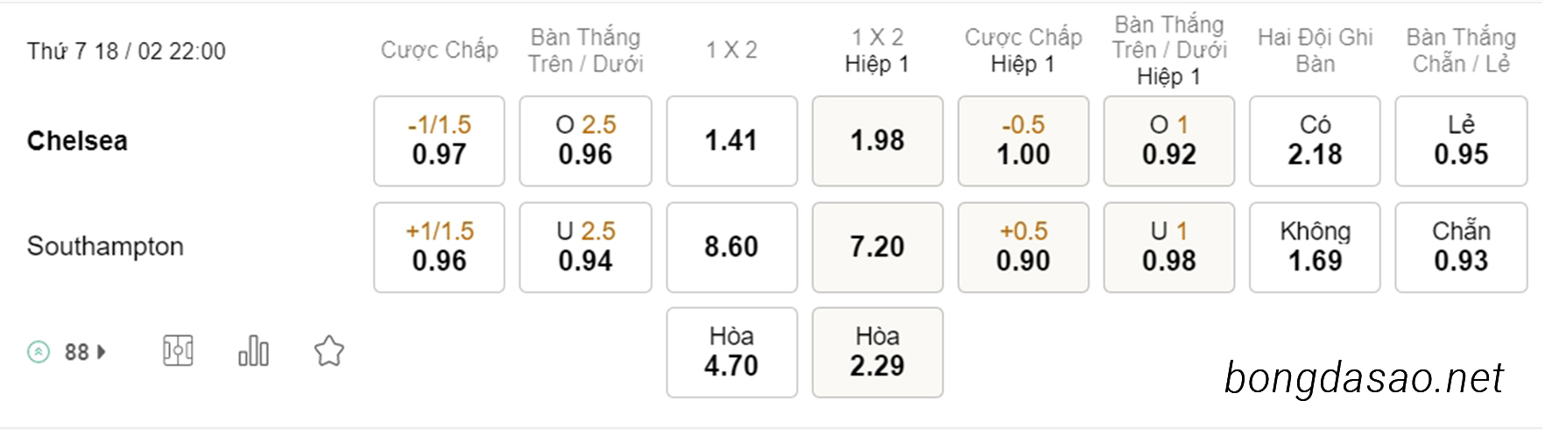Open the Chelsea team name link
This screenshot has height=443, width=1545.
(x=77, y=141)
